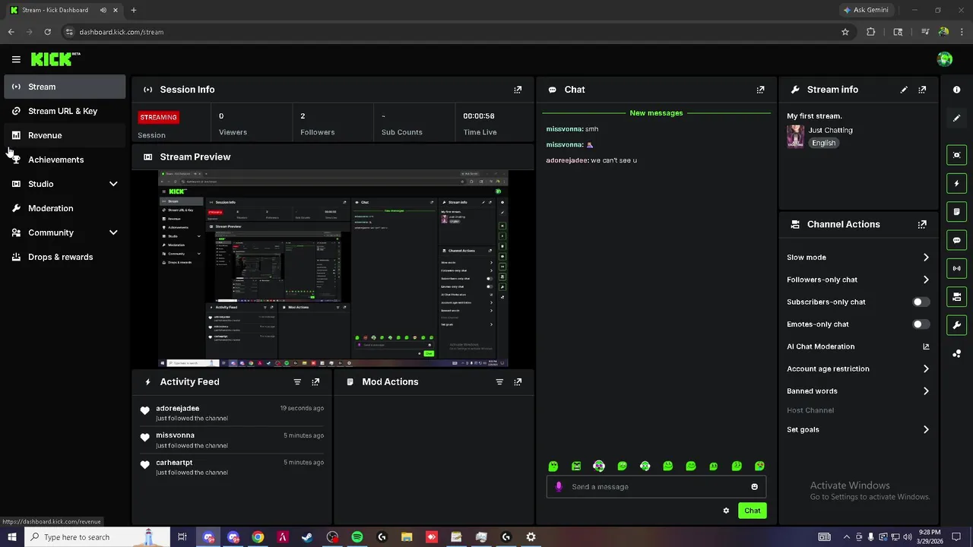Select Stream in the left navigation
973x547 pixels.
(x=65, y=87)
